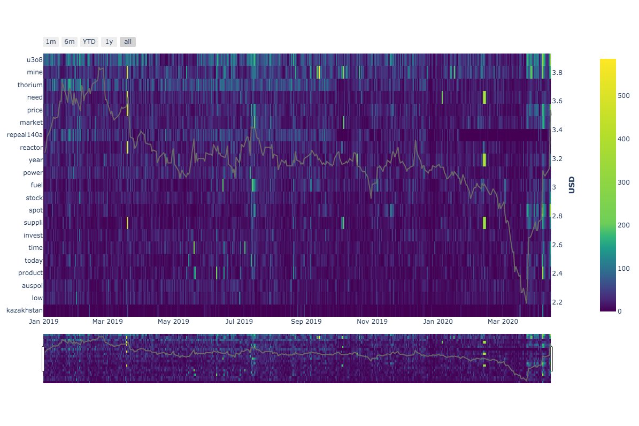Click the range slider mini heatmap
The height and width of the screenshot is (426, 639).
pyautogui.click(x=297, y=358)
